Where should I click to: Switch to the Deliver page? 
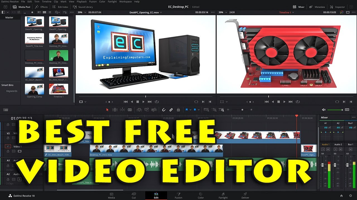(245, 196)
